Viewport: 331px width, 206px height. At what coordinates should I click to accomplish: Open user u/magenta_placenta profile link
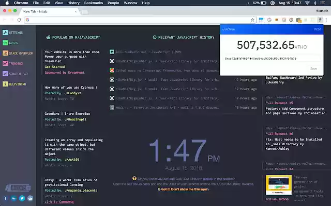coord(81,190)
